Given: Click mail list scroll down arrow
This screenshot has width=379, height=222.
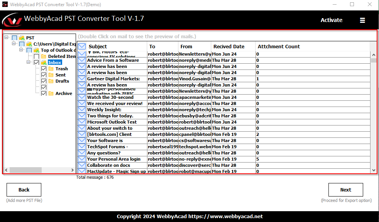Looking at the screenshot, I should point(374,170).
